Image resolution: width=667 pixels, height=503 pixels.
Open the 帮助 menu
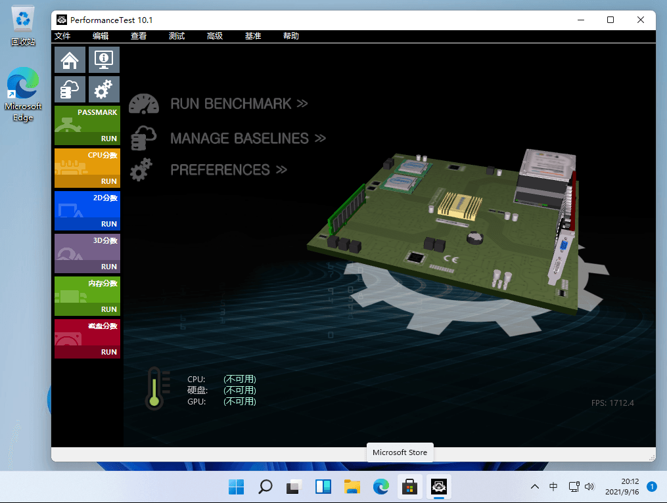coord(291,36)
